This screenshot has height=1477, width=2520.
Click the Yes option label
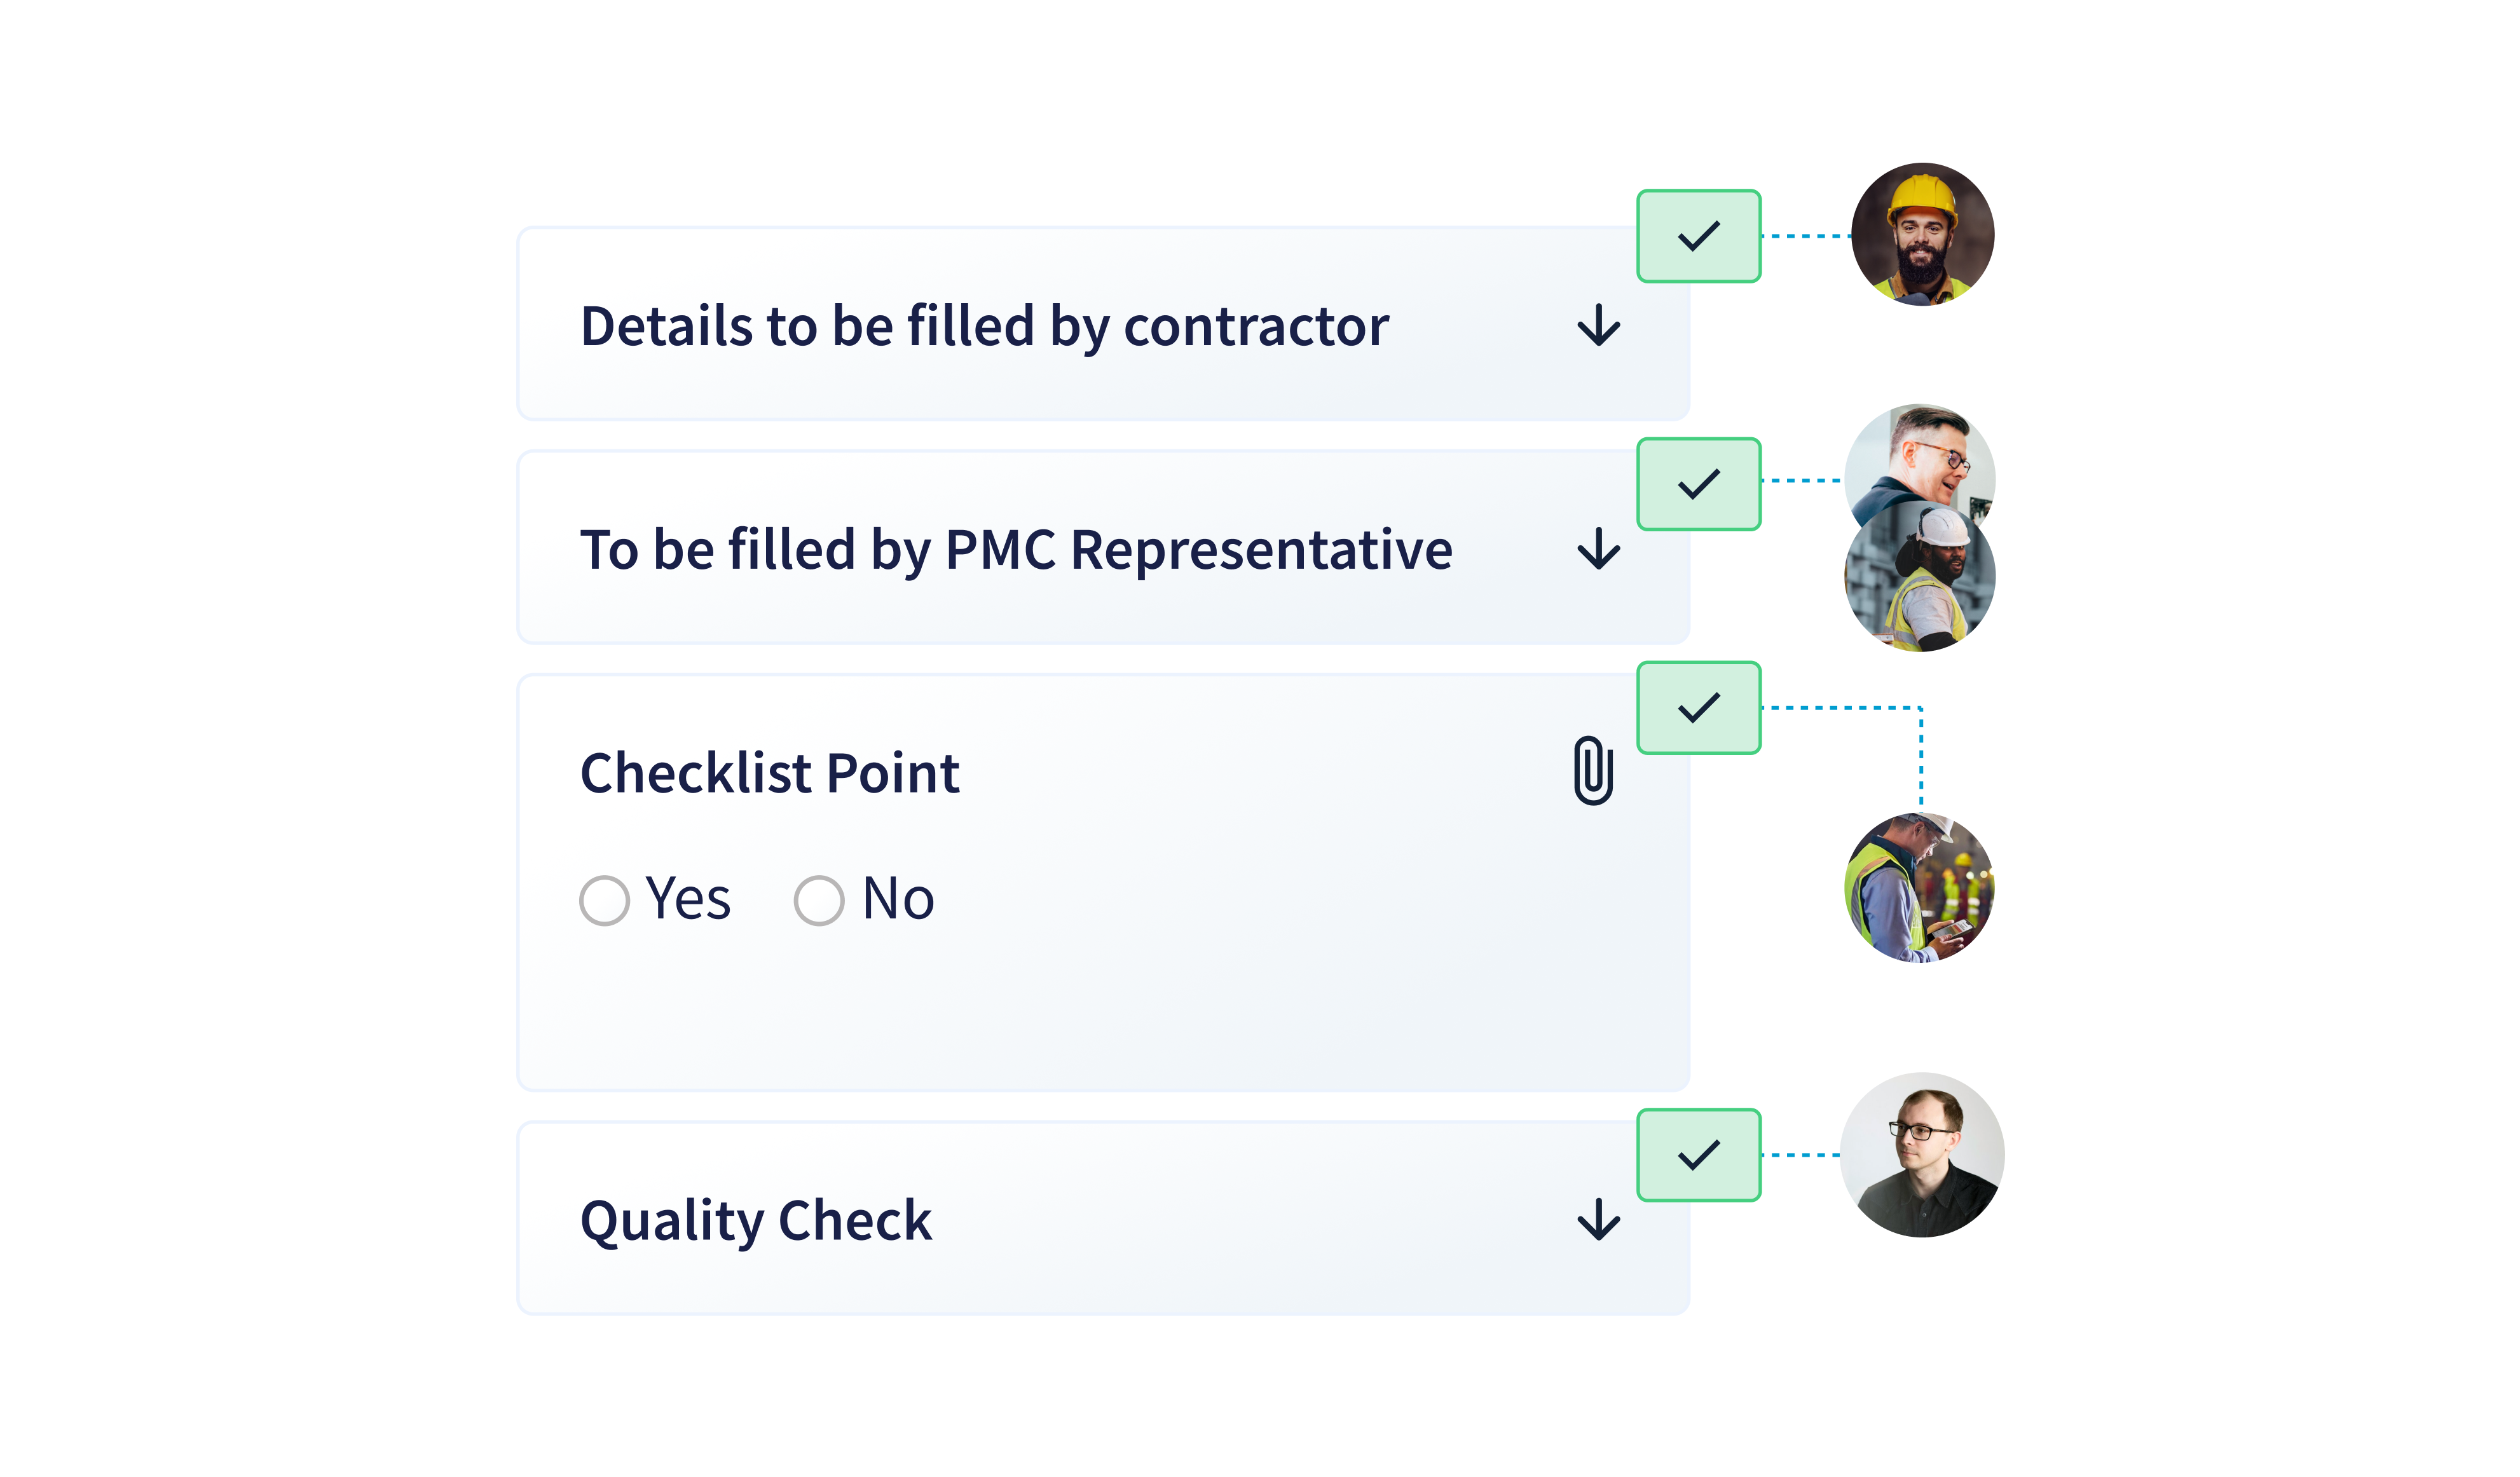point(688,899)
